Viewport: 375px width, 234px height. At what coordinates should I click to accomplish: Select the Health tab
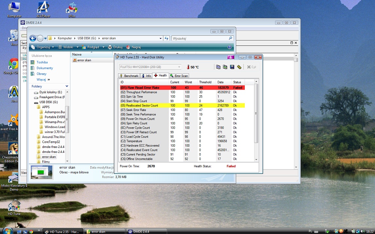pyautogui.click(x=161, y=75)
